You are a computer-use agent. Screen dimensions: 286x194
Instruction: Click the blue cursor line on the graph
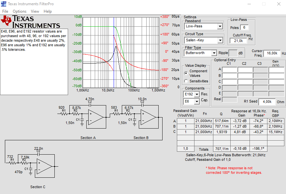pos(114,52)
